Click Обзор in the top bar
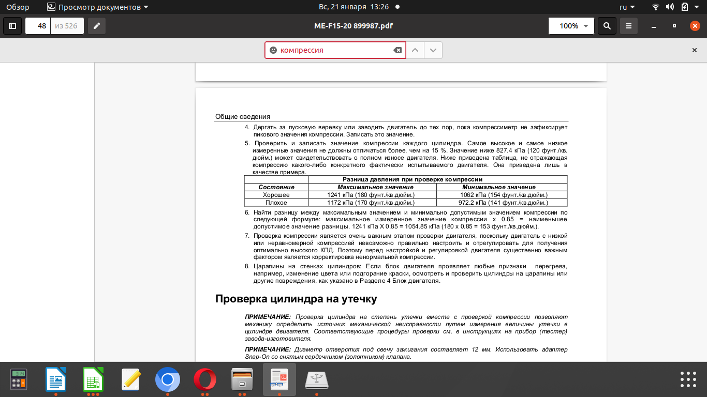 [x=18, y=7]
